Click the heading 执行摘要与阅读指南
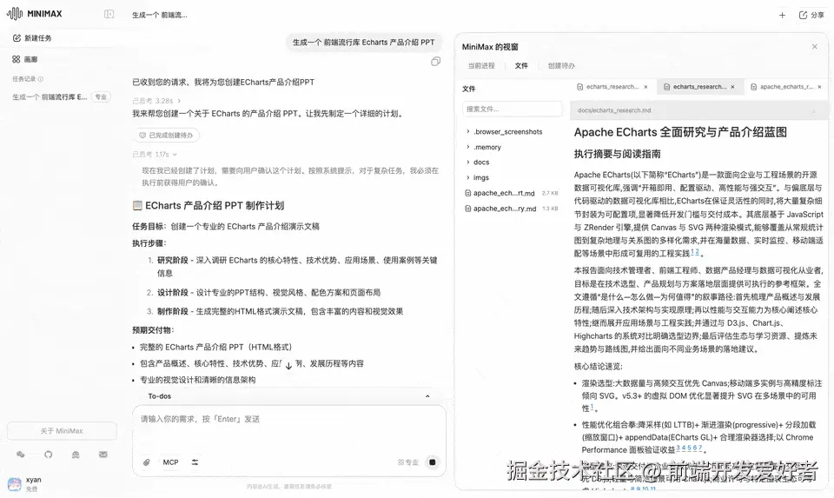The image size is (834, 498). 617,154
